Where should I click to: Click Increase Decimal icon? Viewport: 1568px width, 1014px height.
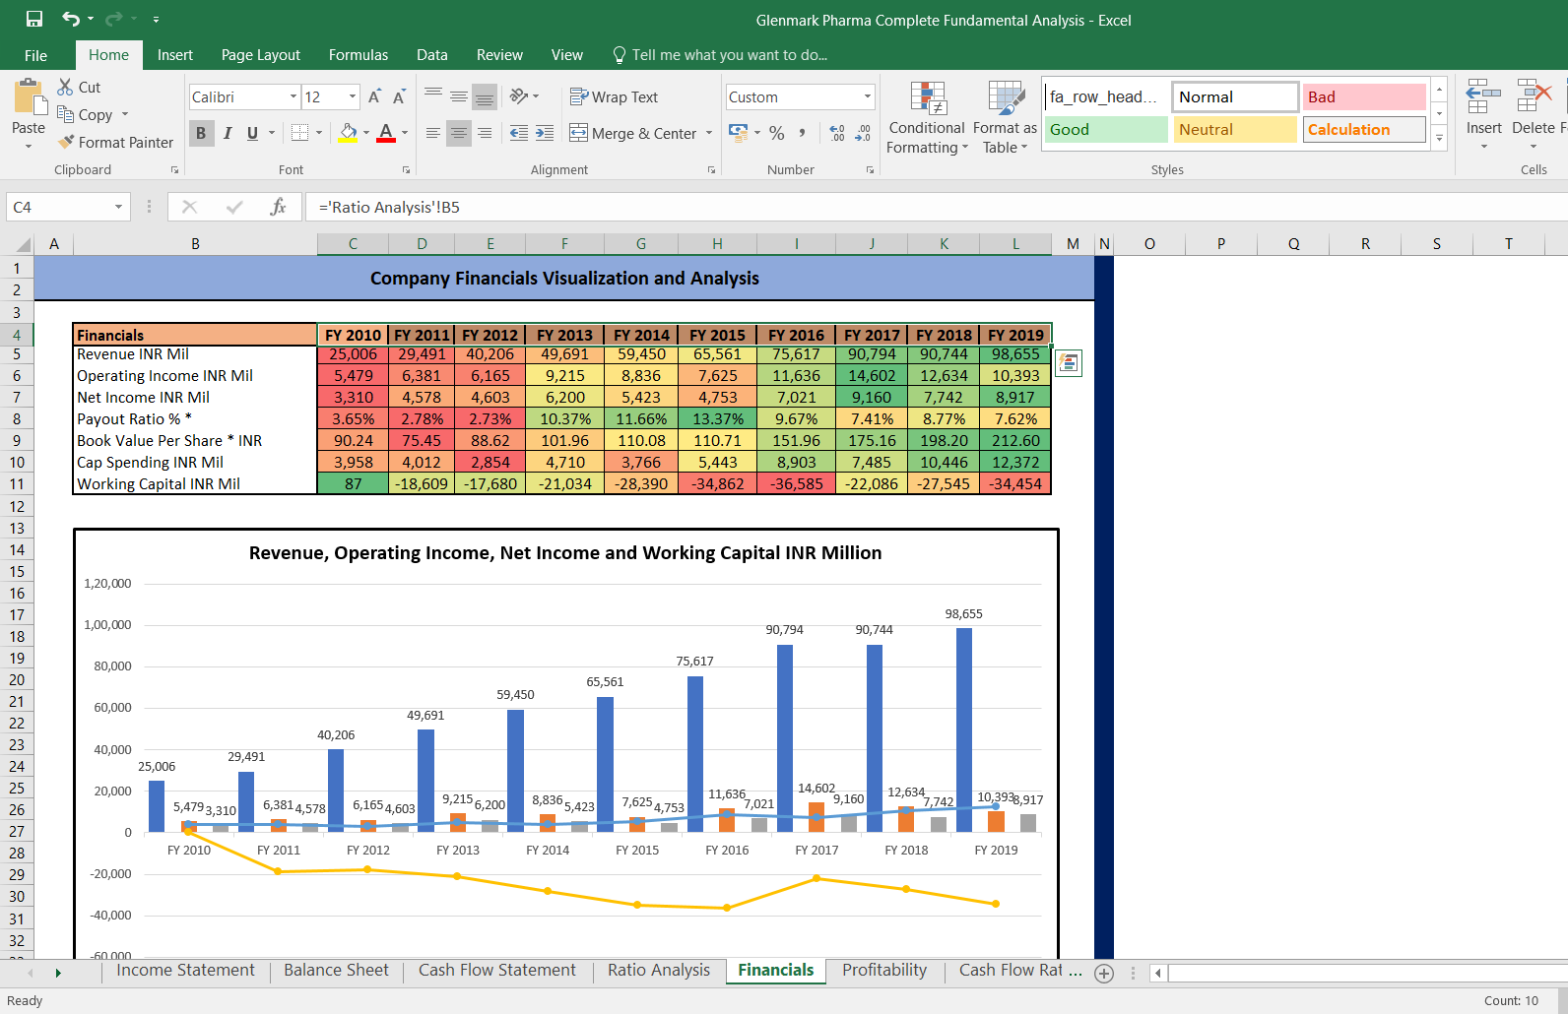[x=837, y=133]
